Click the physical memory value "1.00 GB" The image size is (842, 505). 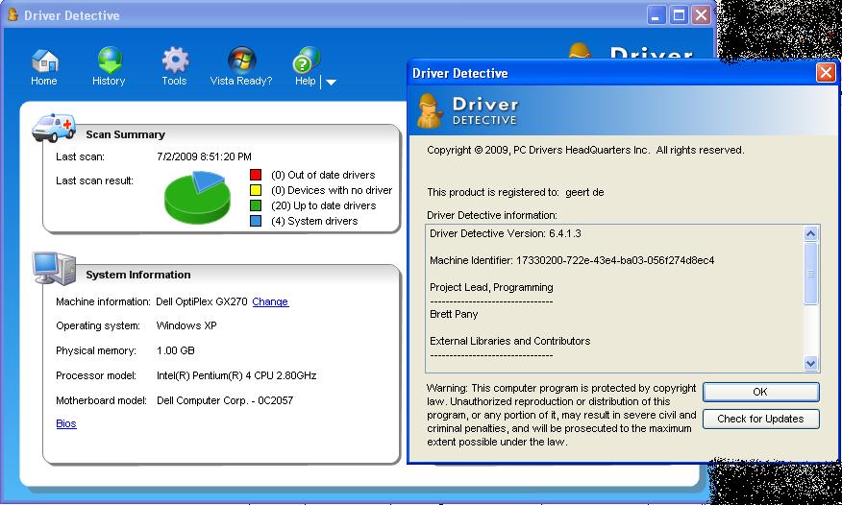click(176, 350)
